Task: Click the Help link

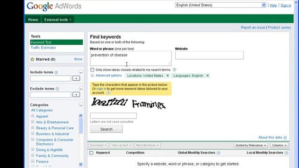Action: (x=273, y=5)
